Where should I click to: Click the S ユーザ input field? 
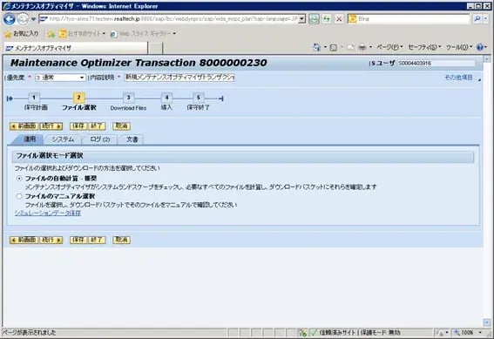pyautogui.click(x=436, y=63)
